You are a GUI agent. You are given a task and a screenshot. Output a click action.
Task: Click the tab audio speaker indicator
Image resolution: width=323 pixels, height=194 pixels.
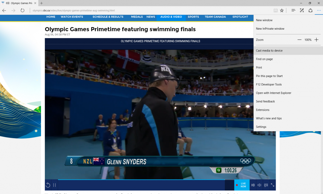click(8, 3)
